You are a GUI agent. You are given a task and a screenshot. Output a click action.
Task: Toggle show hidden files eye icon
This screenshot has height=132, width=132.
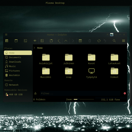[35, 41]
